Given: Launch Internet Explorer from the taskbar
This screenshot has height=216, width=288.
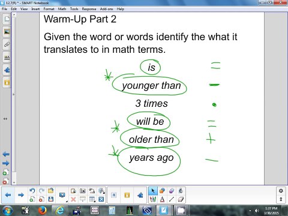Looking at the screenshot, I should (x=59, y=211).
